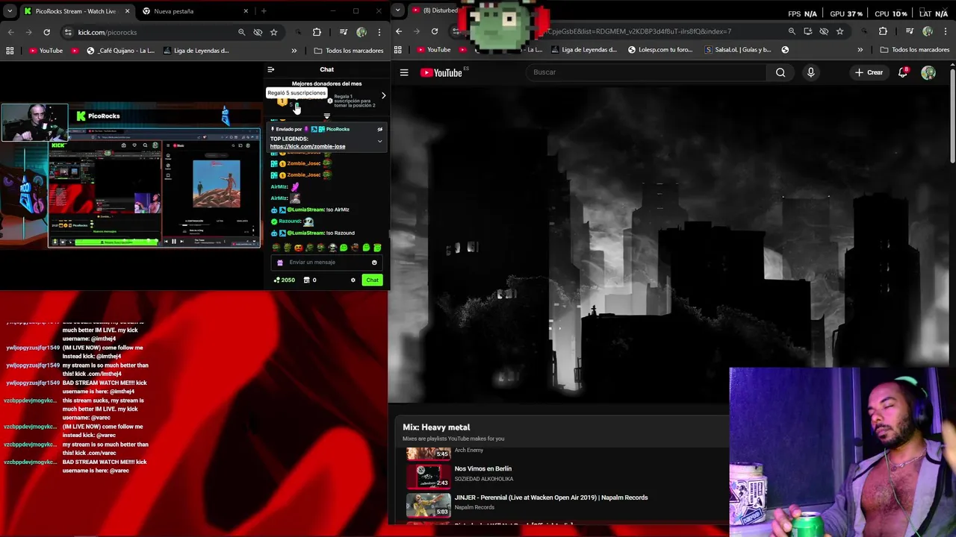Image resolution: width=956 pixels, height=537 pixels.
Task: Open Extensions puzzle icon in YouTube browser window
Action: click(x=883, y=31)
